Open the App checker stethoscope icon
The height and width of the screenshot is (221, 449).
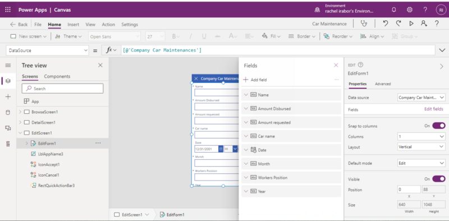364,24
